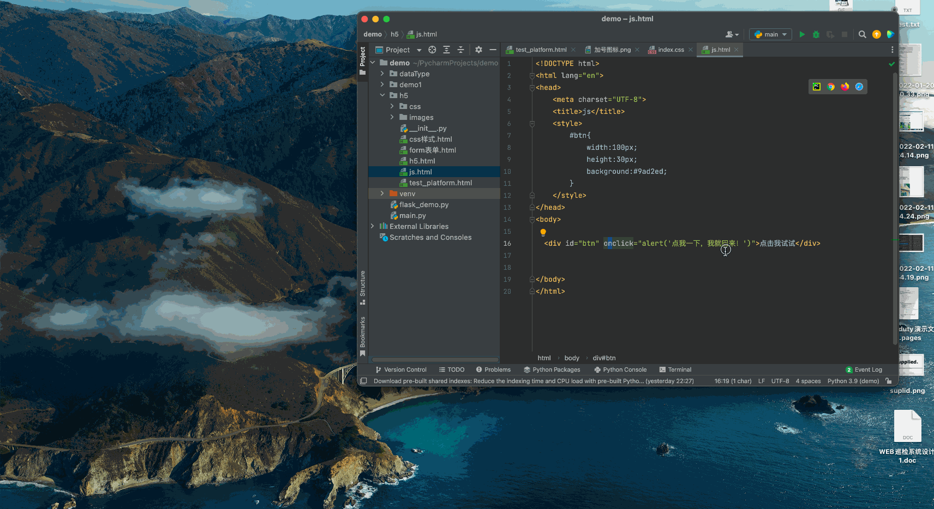Open the JetBrains Toolbox style icon in toolbar
The width and height of the screenshot is (934, 509).
tap(890, 34)
